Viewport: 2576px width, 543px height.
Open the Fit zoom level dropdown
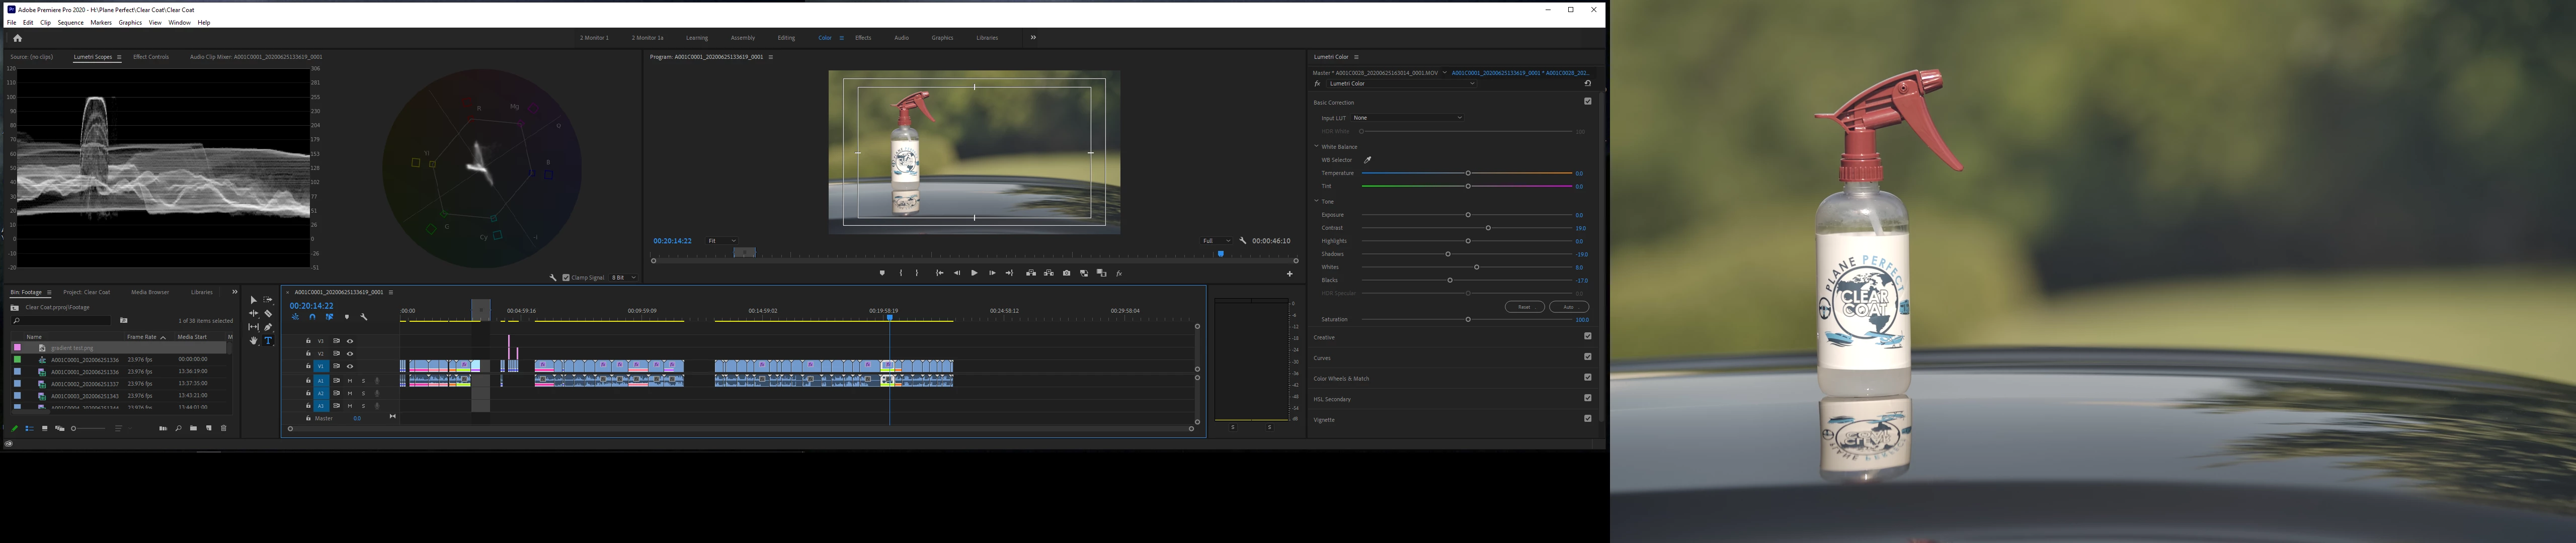click(721, 241)
